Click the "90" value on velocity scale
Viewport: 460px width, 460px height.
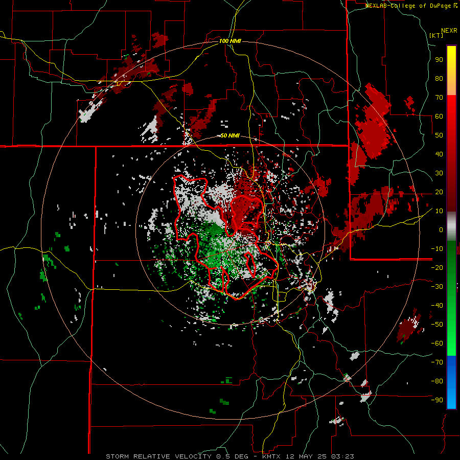(x=439, y=60)
